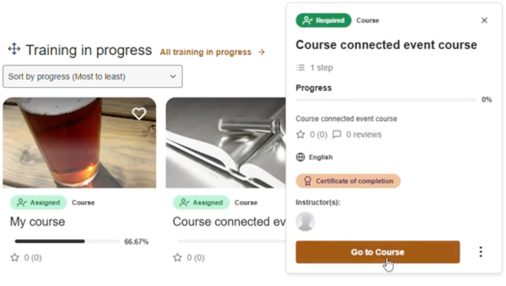Click the move handle beside Training in progress
This screenshot has height=286, width=506.
(14, 49)
